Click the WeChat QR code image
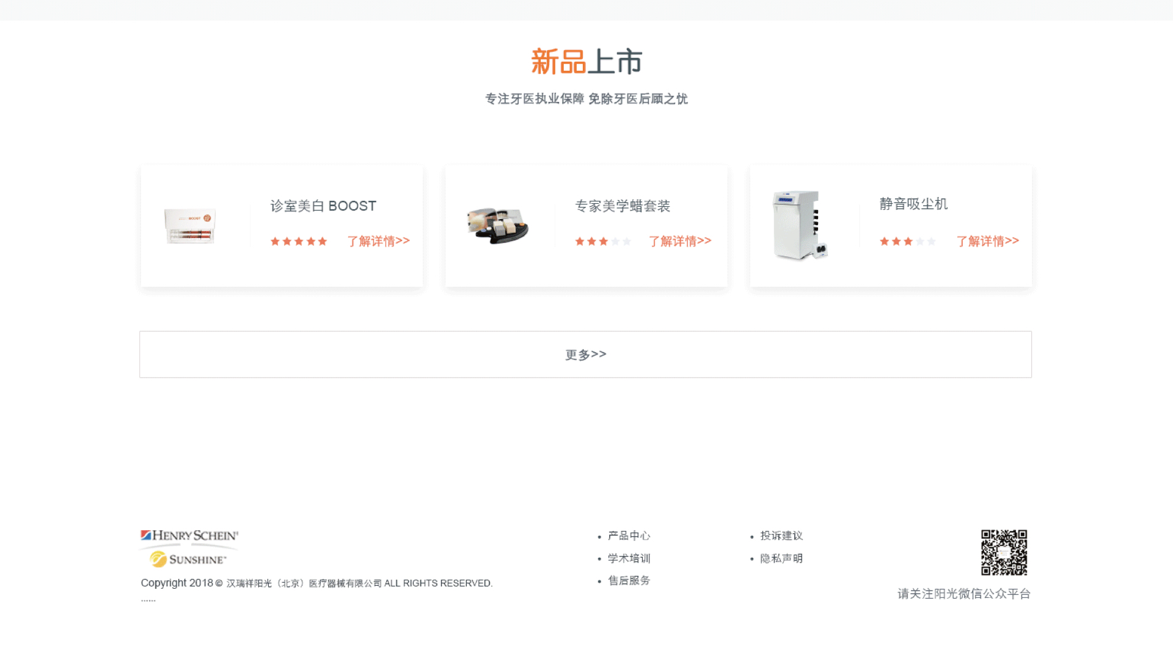The image size is (1173, 659). [1004, 552]
